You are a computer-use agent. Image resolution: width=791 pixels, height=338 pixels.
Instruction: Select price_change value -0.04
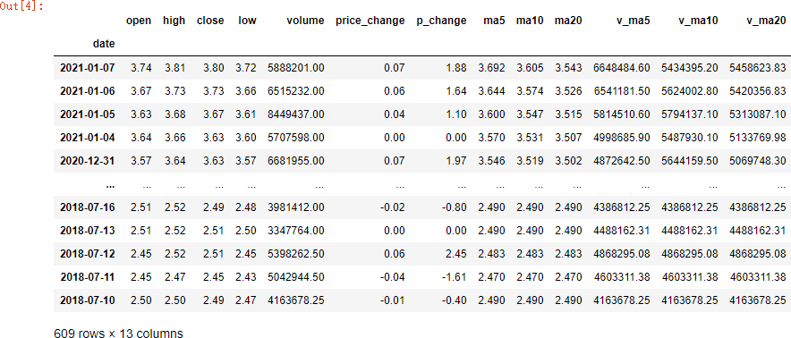point(393,277)
